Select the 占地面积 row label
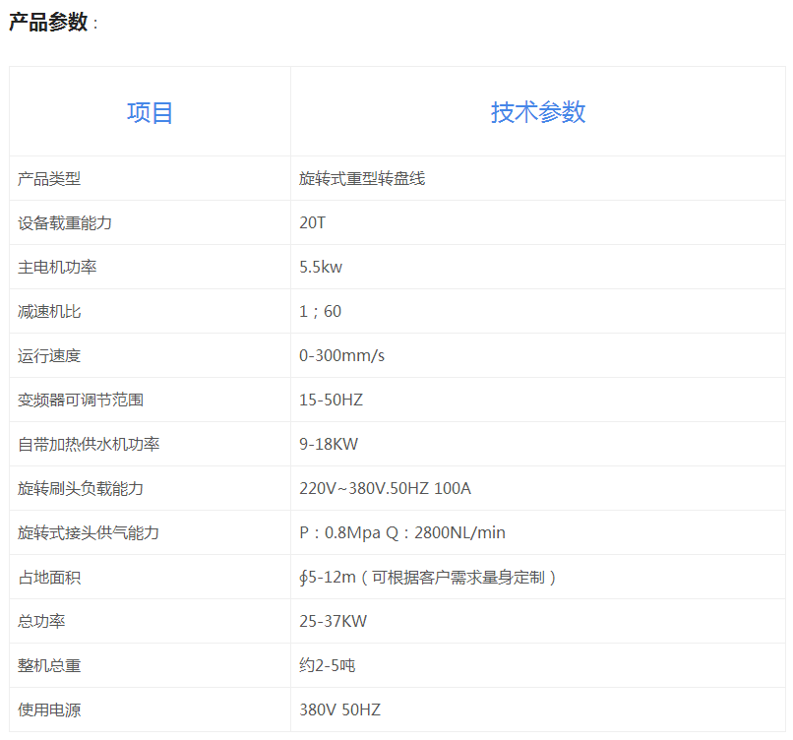Viewport: 793px width, 740px height. [x=49, y=578]
